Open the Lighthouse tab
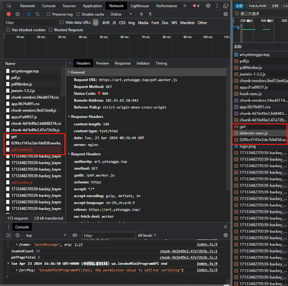Image resolution: width=288 pixels, height=286 pixels. click(140, 6)
